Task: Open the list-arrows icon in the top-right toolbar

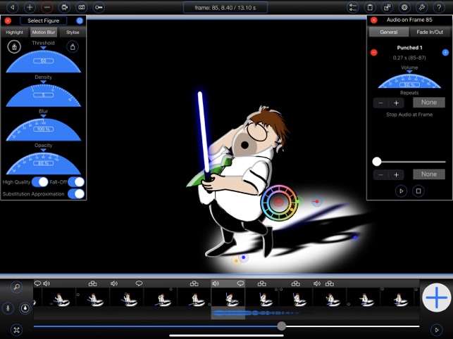Action: tap(353, 7)
